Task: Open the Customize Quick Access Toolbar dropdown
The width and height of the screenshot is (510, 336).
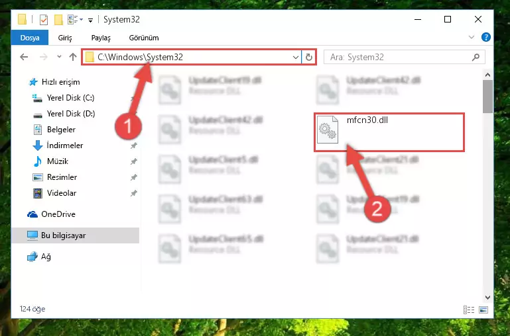Action: [x=90, y=20]
